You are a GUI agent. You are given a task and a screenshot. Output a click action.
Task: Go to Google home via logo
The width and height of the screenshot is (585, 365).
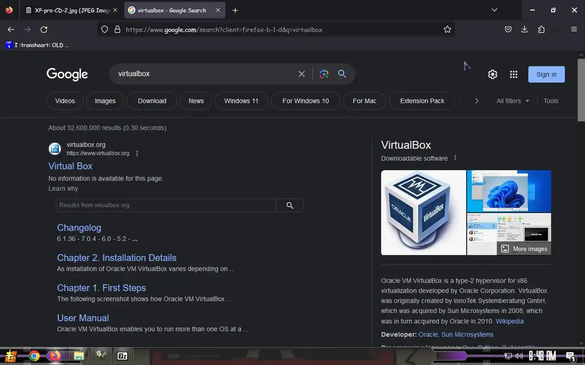pyautogui.click(x=67, y=74)
